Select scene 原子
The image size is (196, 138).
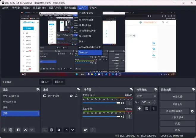20,108
